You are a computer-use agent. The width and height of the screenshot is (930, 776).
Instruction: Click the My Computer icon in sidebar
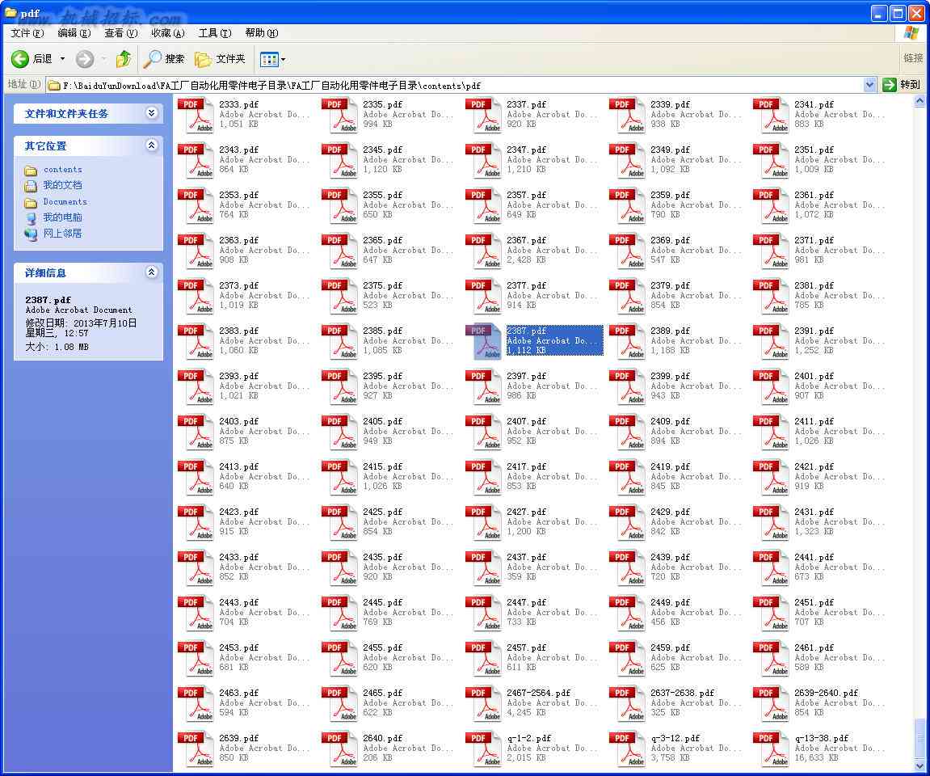[x=31, y=217]
